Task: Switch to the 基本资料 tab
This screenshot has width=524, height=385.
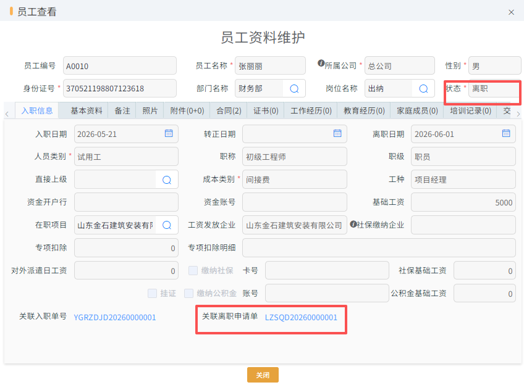Action: (x=87, y=111)
